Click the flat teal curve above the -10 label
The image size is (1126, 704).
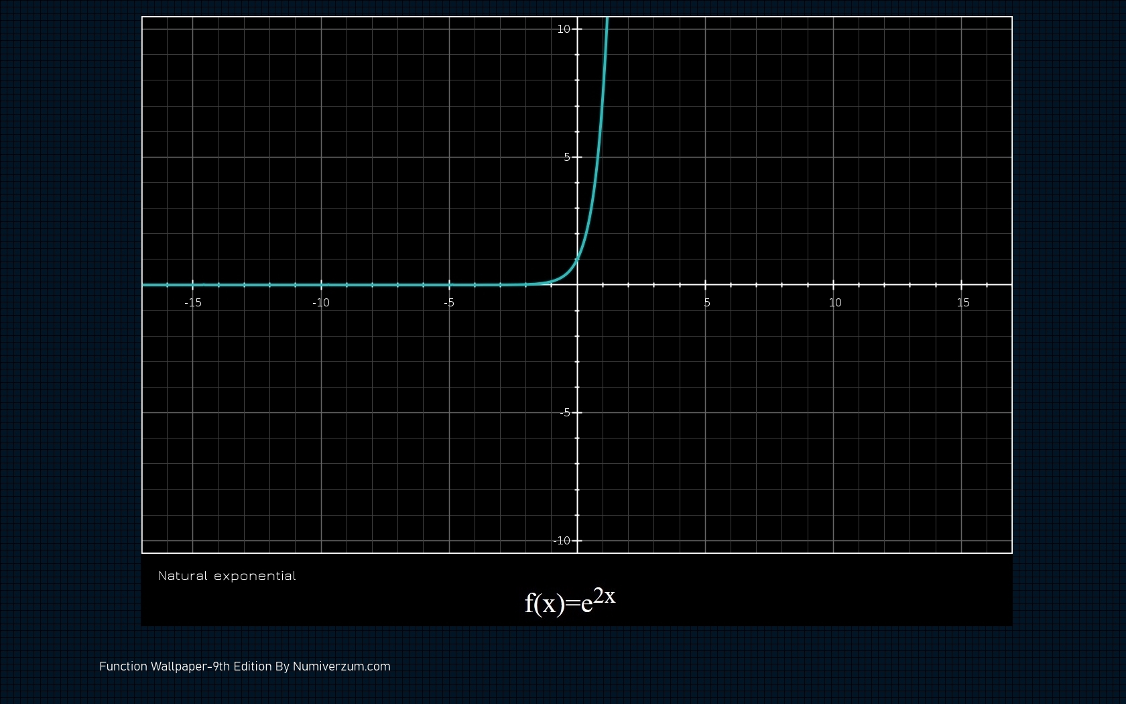[x=321, y=285]
